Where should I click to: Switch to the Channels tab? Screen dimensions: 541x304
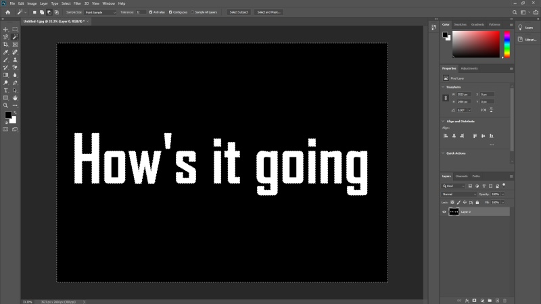coord(461,176)
